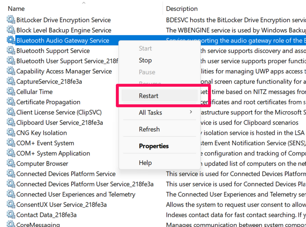Sort services by the Name column header
This screenshot has width=306, height=227.
click(16, 8)
